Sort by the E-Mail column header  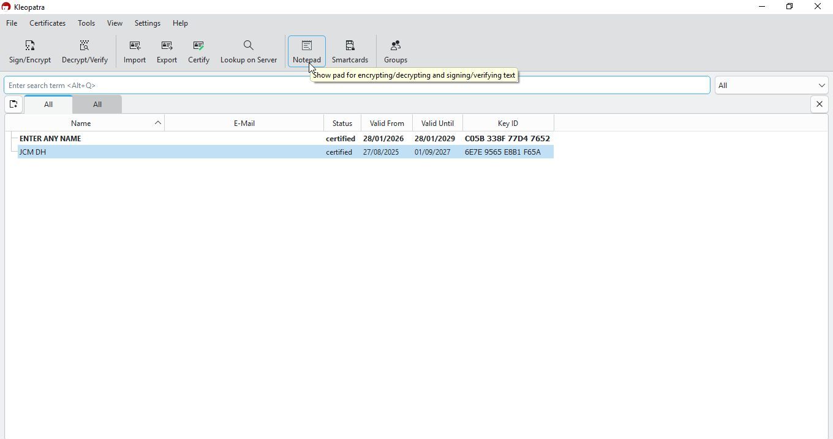point(244,124)
